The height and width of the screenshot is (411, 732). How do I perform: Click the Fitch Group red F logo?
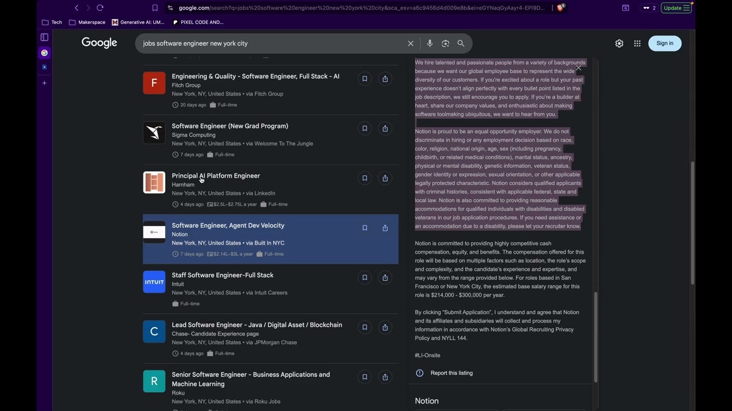[154, 83]
